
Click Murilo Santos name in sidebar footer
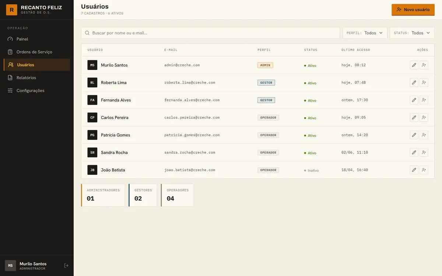[33, 264]
